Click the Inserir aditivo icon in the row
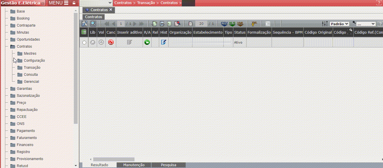Image resolution: width=383 pixels, height=168 pixels. coord(129,42)
